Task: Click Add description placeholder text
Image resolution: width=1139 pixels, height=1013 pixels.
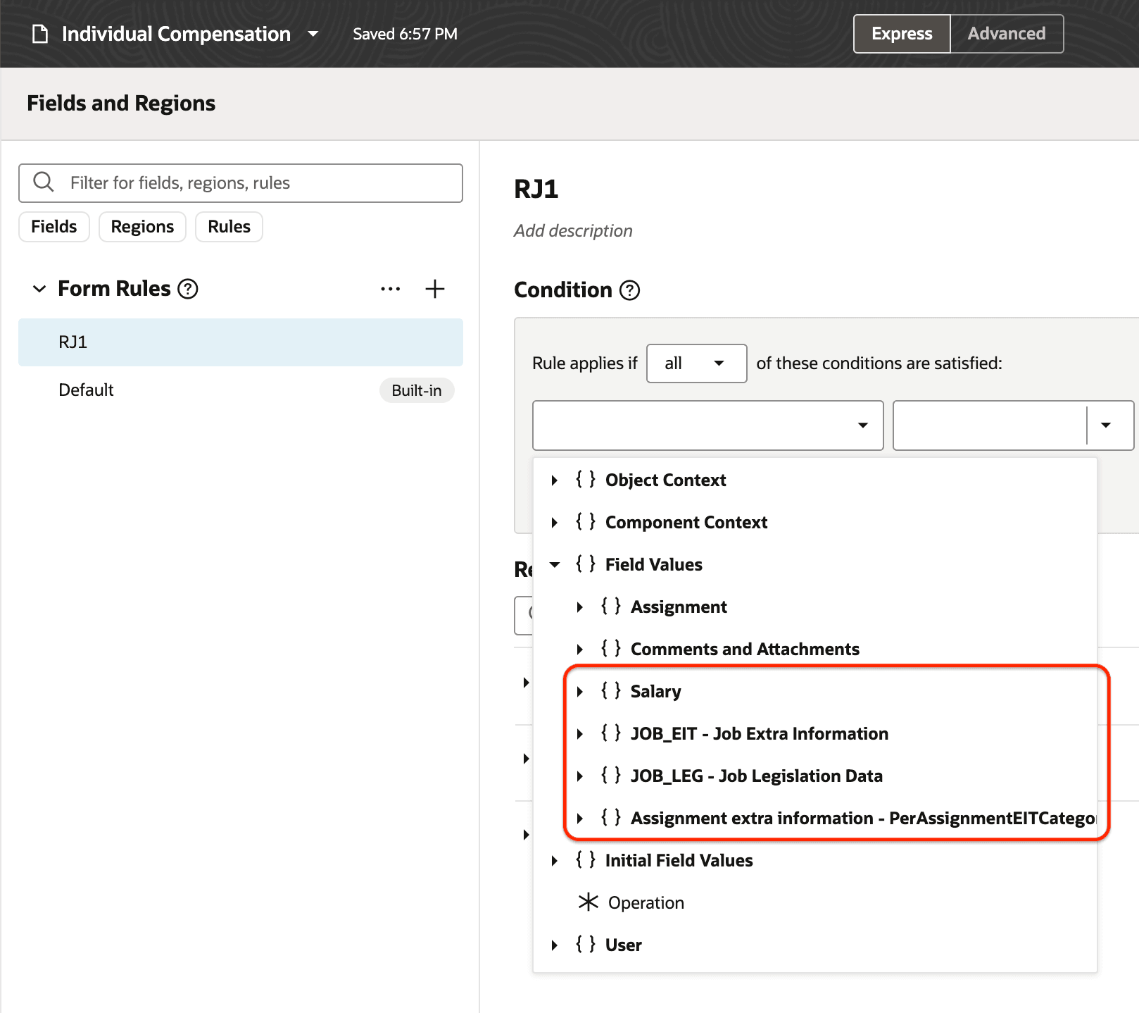Action: pos(573,231)
